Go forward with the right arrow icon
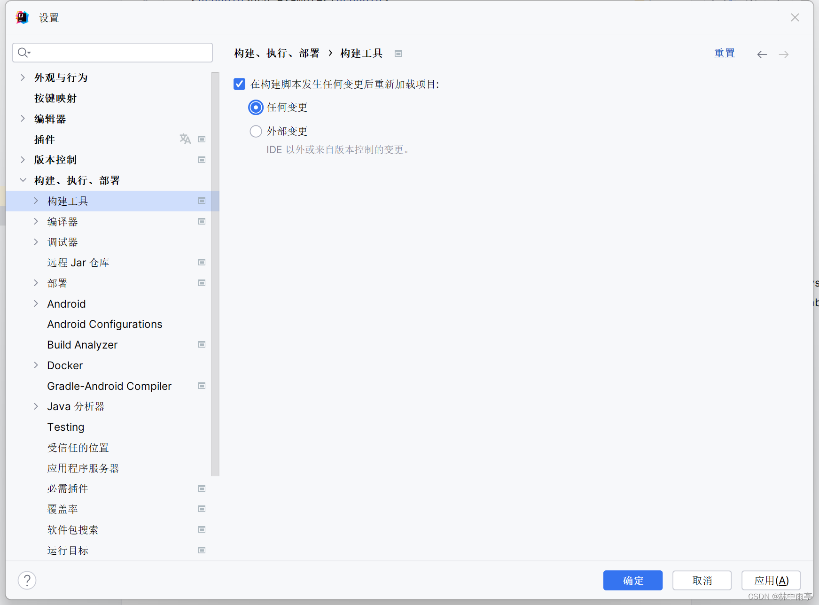This screenshot has width=819, height=605. click(x=784, y=54)
